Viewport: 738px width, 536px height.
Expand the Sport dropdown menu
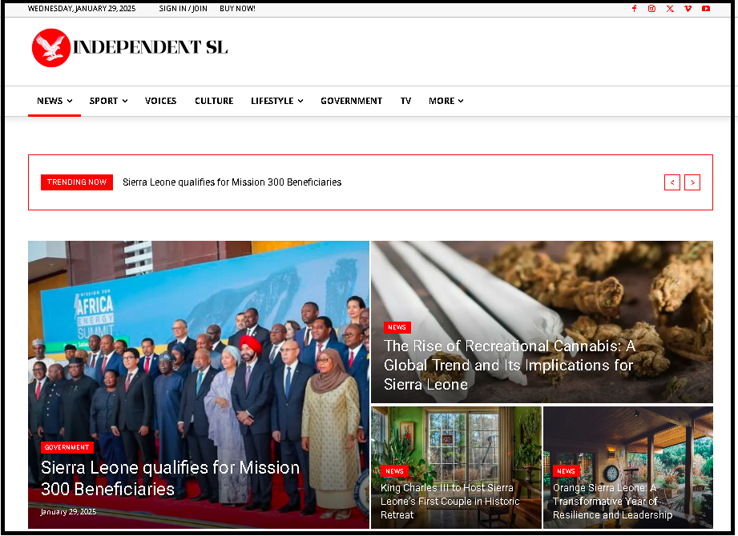point(108,101)
